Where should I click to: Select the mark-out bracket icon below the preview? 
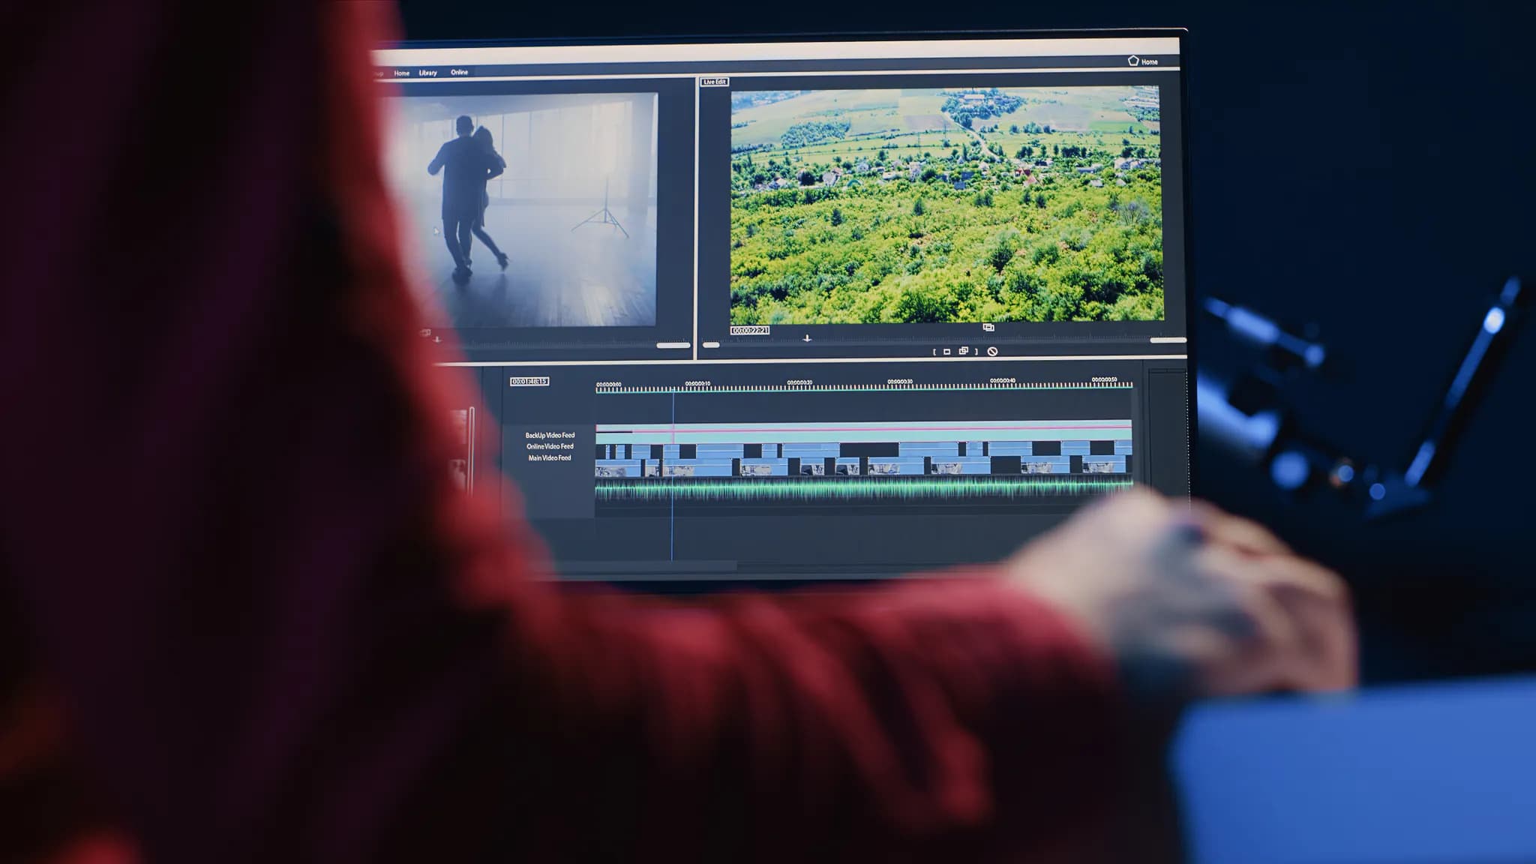(x=976, y=351)
